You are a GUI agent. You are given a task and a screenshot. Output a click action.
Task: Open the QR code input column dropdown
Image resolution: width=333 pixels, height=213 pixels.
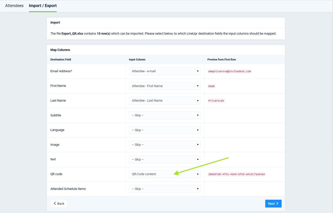pyautogui.click(x=165, y=174)
